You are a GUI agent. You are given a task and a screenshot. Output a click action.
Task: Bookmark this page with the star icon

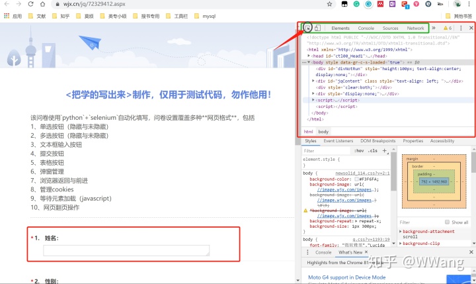(329, 4)
